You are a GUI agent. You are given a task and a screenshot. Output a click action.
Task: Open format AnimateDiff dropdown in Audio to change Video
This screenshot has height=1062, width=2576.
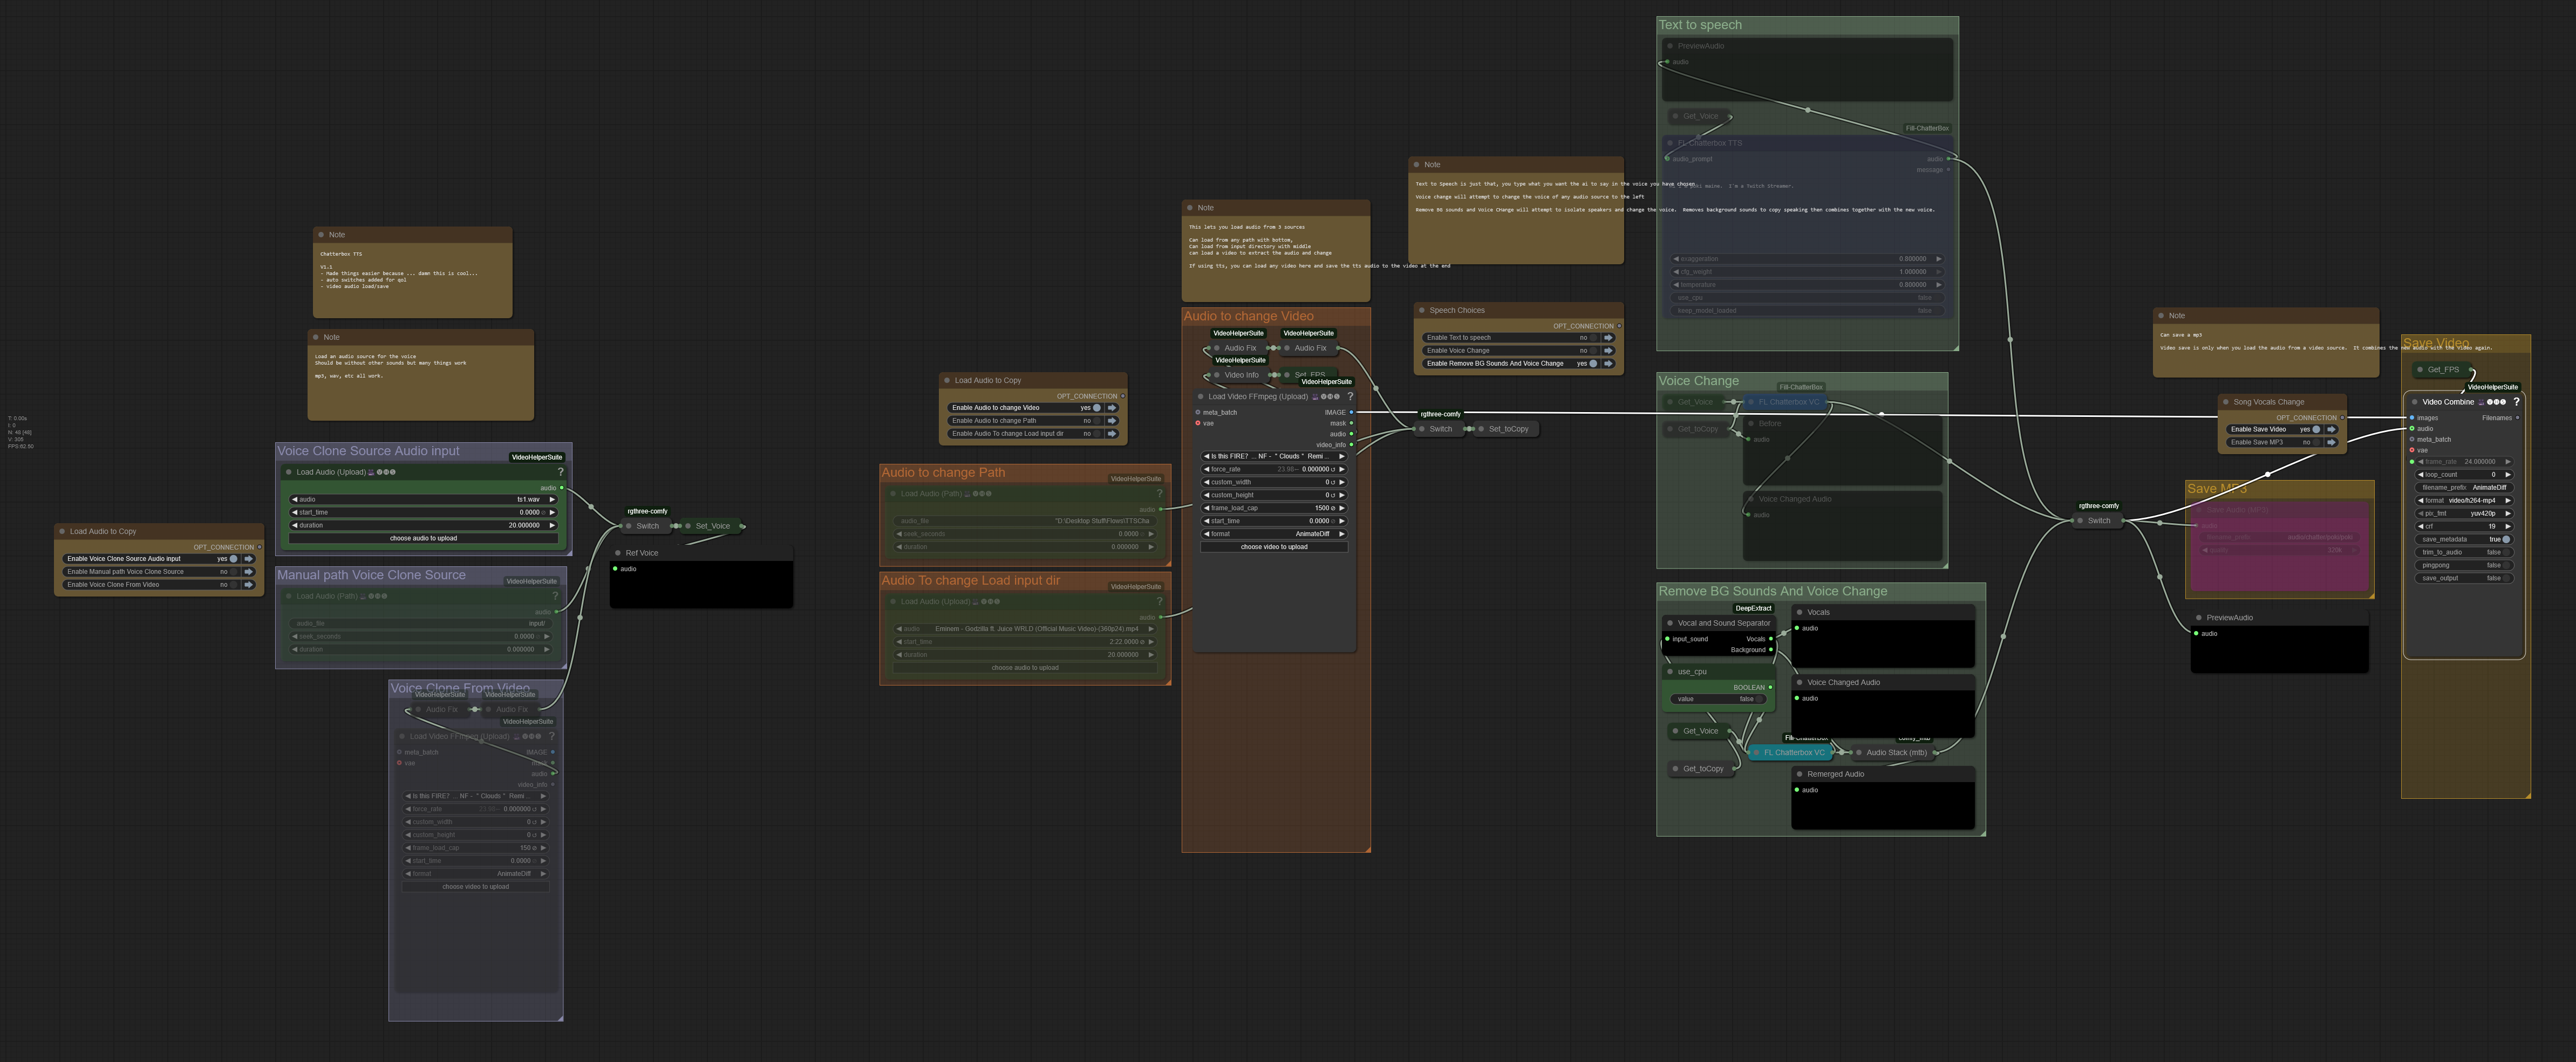click(x=1274, y=534)
